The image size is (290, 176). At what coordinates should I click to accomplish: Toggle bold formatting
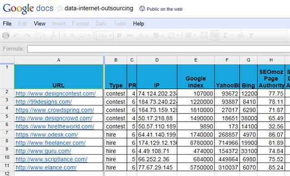(119, 35)
